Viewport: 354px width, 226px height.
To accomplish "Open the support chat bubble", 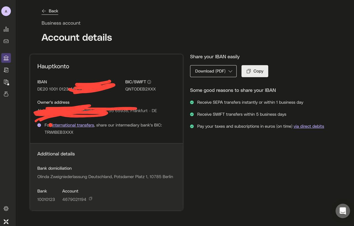I will pos(343,211).
